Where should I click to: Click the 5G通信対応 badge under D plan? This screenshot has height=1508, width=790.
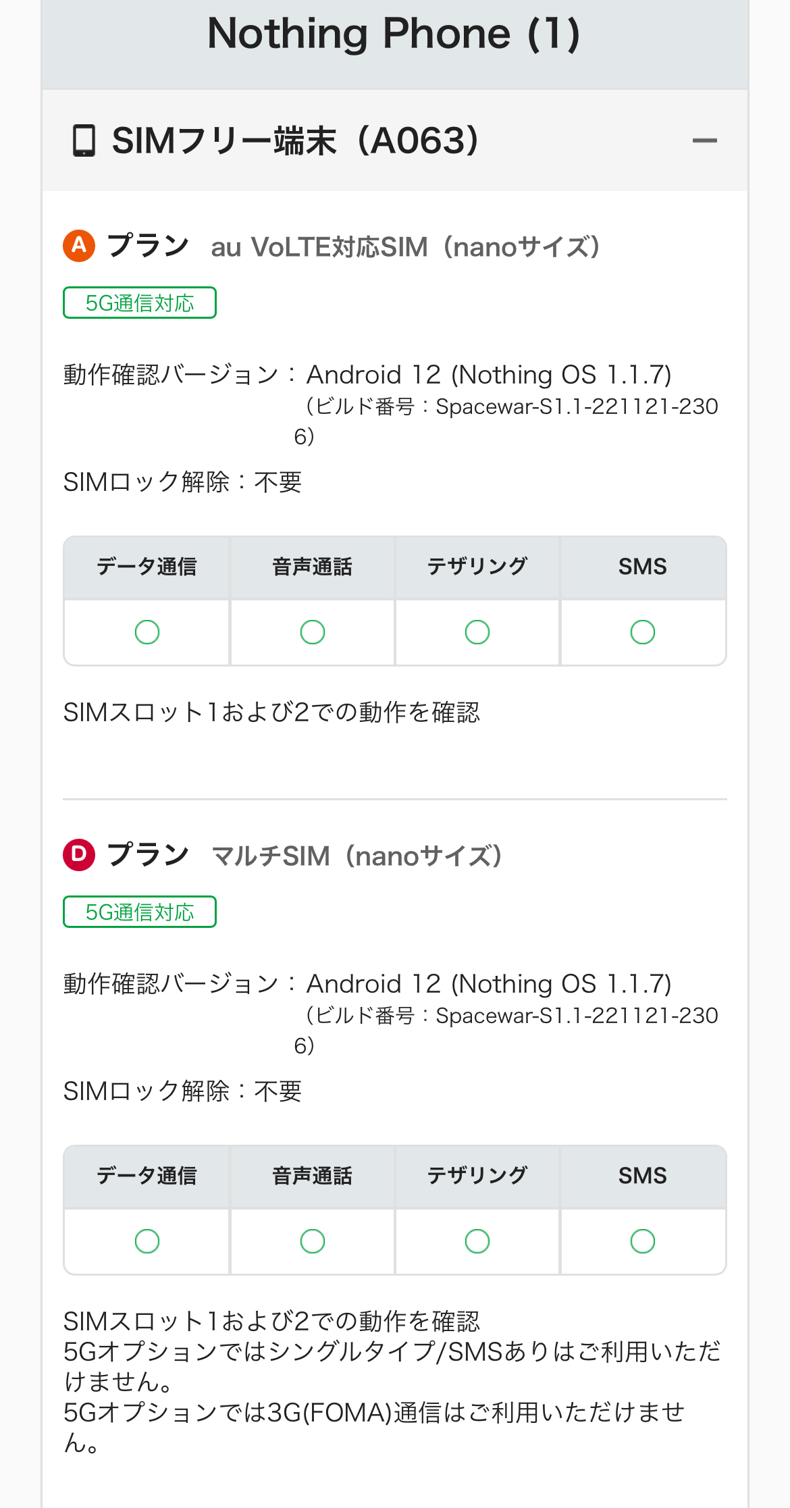[140, 912]
